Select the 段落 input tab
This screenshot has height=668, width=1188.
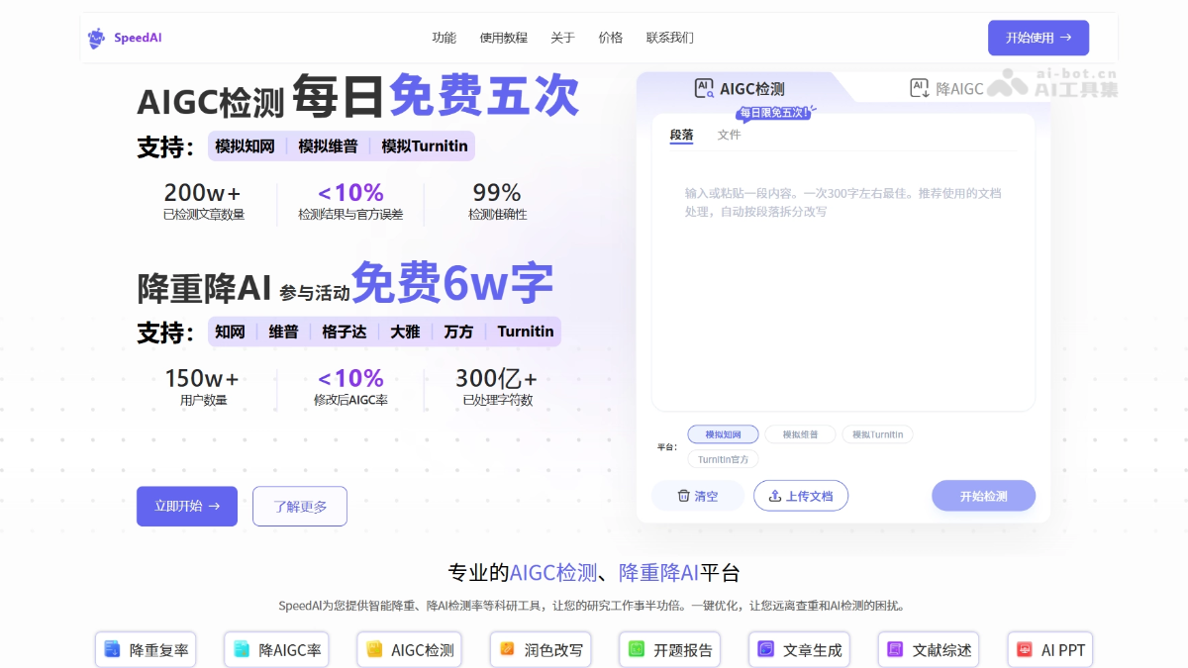pos(681,135)
